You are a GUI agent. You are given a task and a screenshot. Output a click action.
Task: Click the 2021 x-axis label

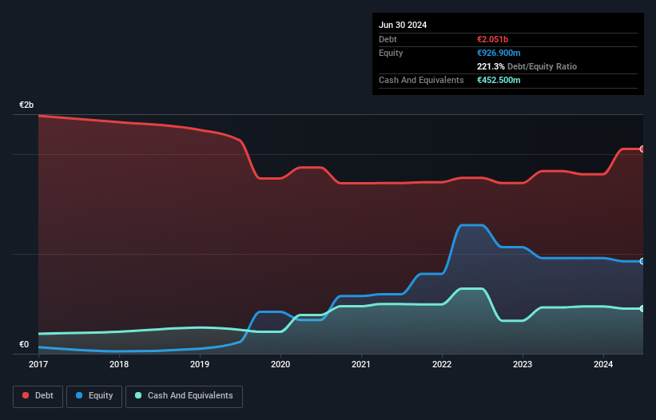point(361,364)
